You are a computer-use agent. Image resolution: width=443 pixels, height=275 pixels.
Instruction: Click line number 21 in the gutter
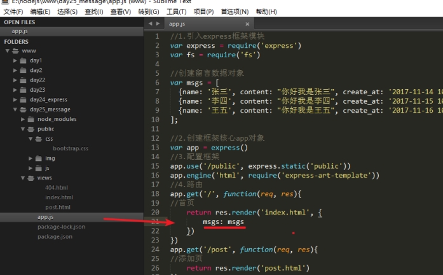coord(155,222)
